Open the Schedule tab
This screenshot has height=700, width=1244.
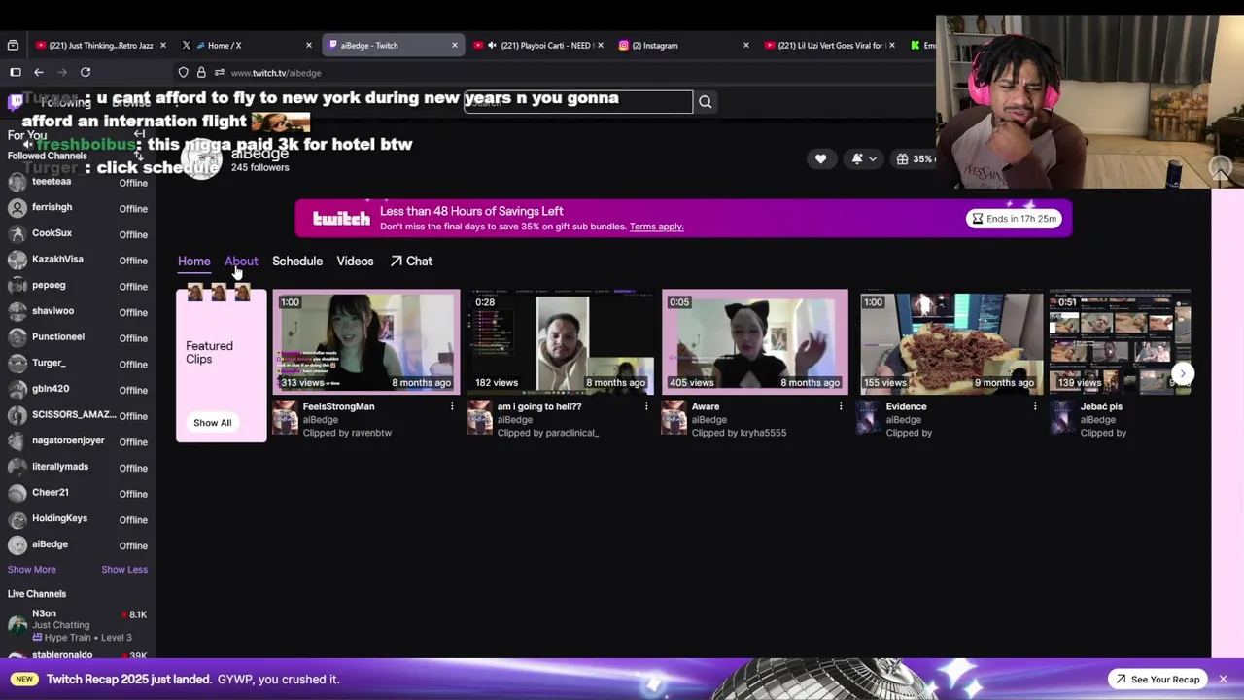pos(297,261)
